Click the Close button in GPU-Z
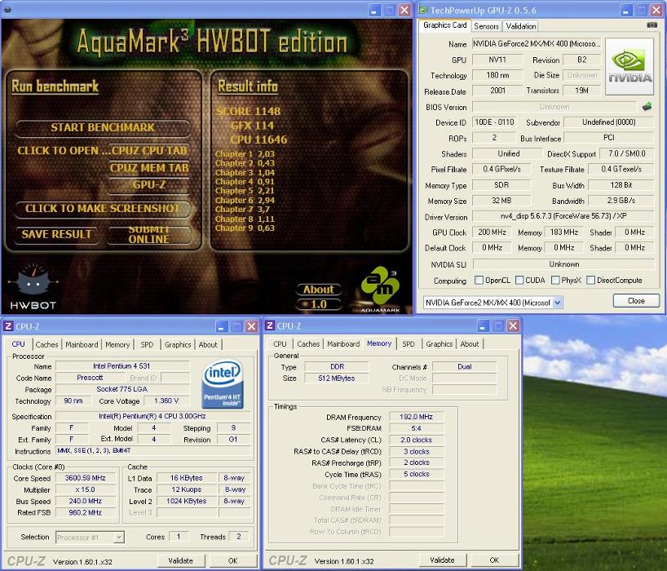This screenshot has width=667, height=571. [636, 301]
